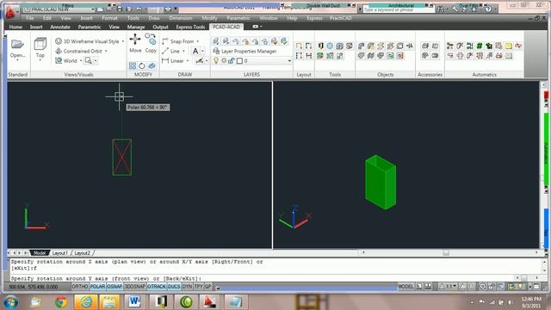Click the Constrained Orbit icon
The image size is (551, 310).
(x=59, y=51)
